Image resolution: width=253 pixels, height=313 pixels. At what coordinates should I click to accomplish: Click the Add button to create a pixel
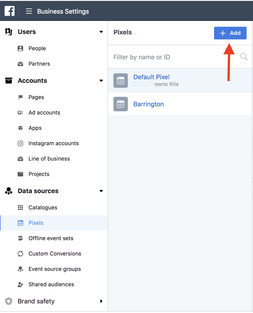(x=230, y=33)
